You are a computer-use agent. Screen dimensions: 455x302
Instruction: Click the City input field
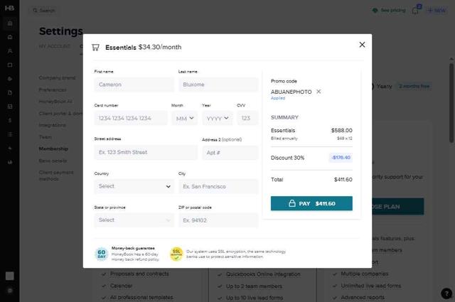(218, 186)
